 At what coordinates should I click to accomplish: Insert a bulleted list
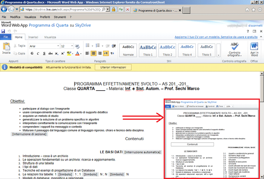click(87, 46)
